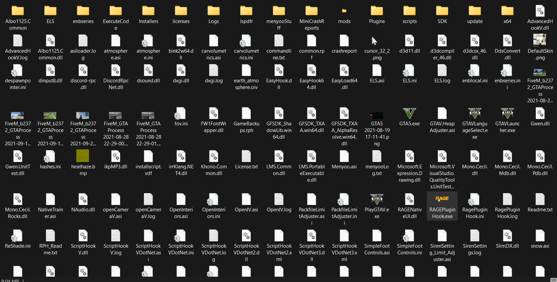Select the 'Readme.txt' file name

(x=540, y=210)
